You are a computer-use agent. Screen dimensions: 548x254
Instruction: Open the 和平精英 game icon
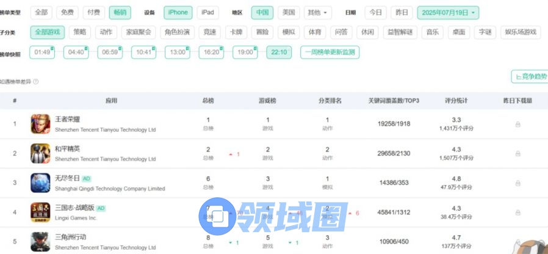(x=40, y=153)
